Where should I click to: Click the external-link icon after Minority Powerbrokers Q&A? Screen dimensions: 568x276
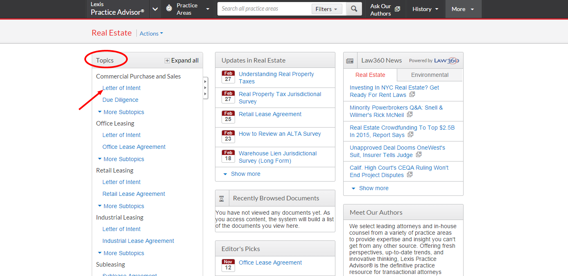click(410, 114)
